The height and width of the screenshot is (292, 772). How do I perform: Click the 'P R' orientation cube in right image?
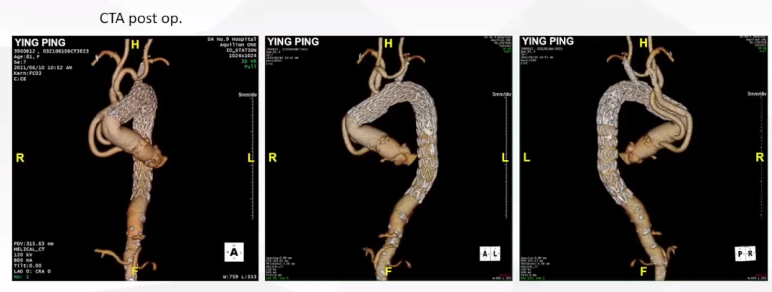tap(744, 254)
